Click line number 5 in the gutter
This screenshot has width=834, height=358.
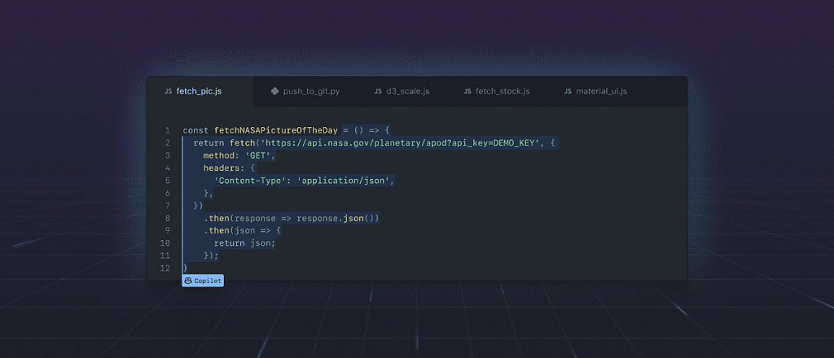tap(168, 181)
